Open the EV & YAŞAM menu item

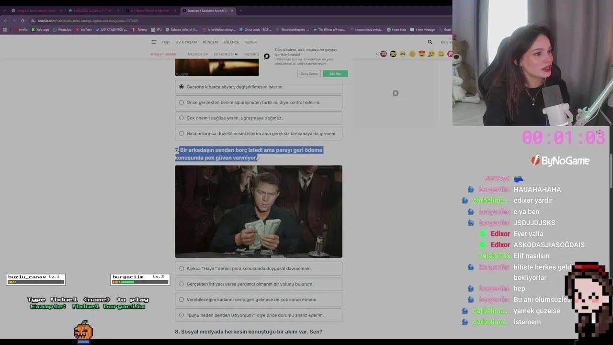tap(186, 42)
